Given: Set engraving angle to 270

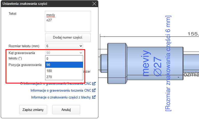Looking at the screenshot, I should coord(64,77).
